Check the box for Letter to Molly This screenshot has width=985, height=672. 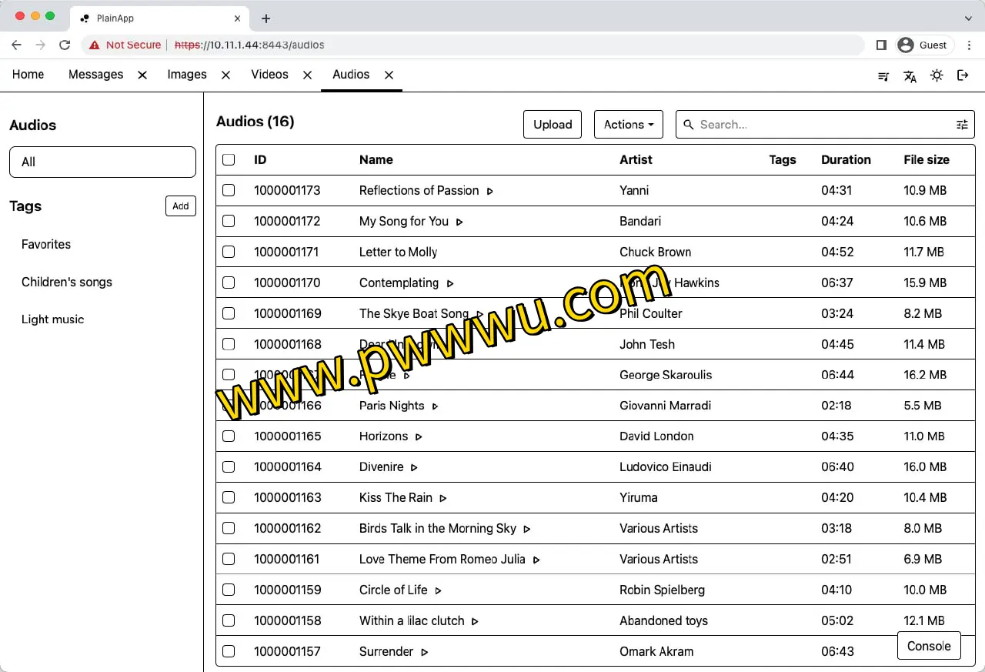229,252
